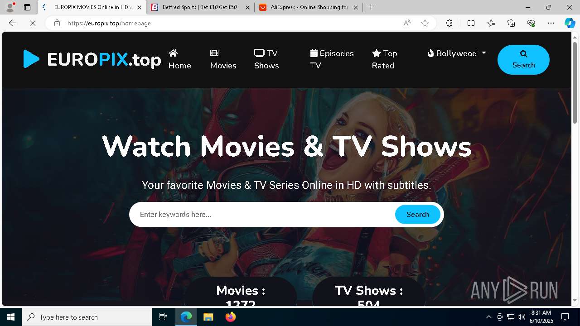The width and height of the screenshot is (580, 326).
Task: Click the page vertical scrollbar
Action: tap(575, 83)
